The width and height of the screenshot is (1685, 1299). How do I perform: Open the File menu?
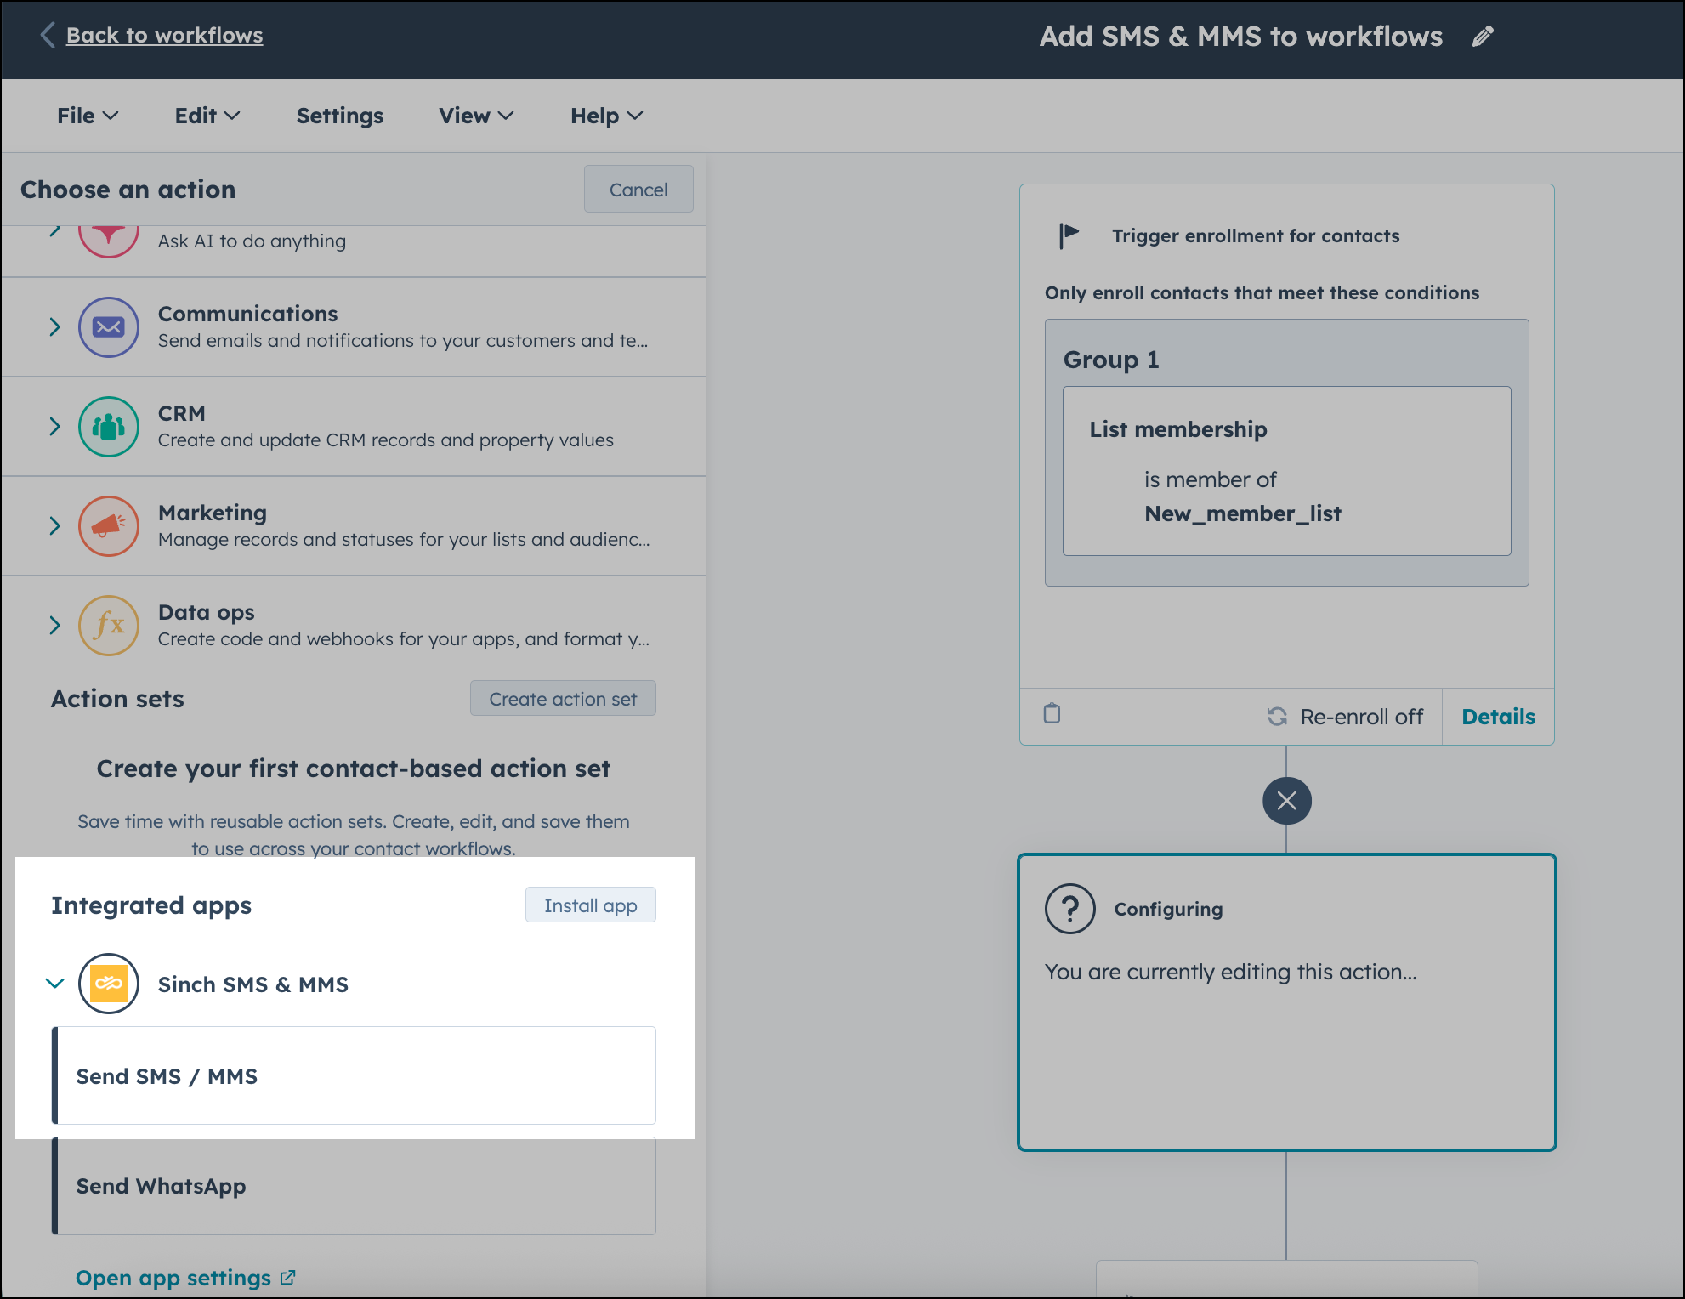(86, 116)
